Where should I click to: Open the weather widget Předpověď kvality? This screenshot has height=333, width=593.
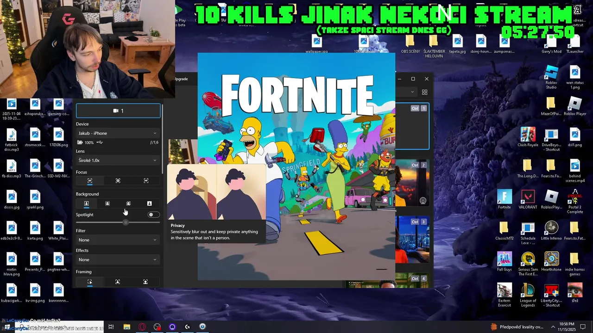(517, 327)
